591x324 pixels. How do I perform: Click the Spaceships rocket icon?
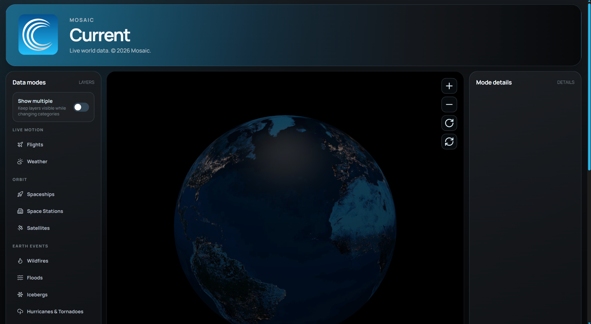point(20,194)
